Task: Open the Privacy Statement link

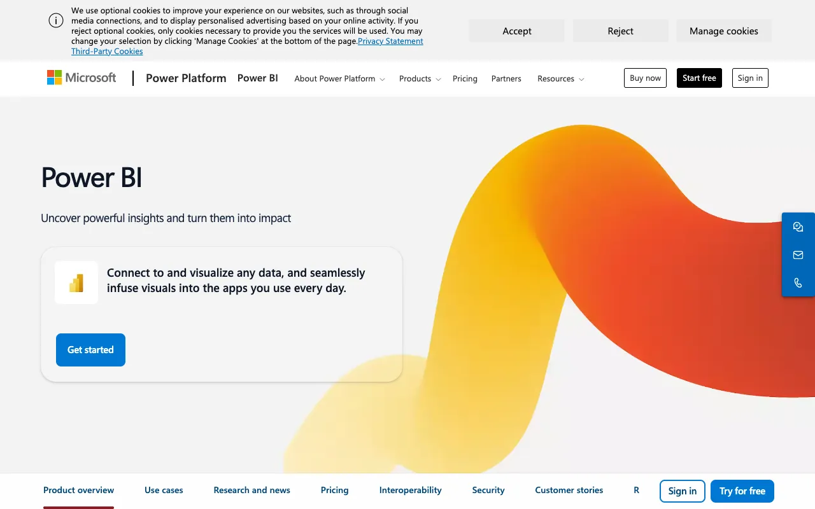Action: pos(390,41)
